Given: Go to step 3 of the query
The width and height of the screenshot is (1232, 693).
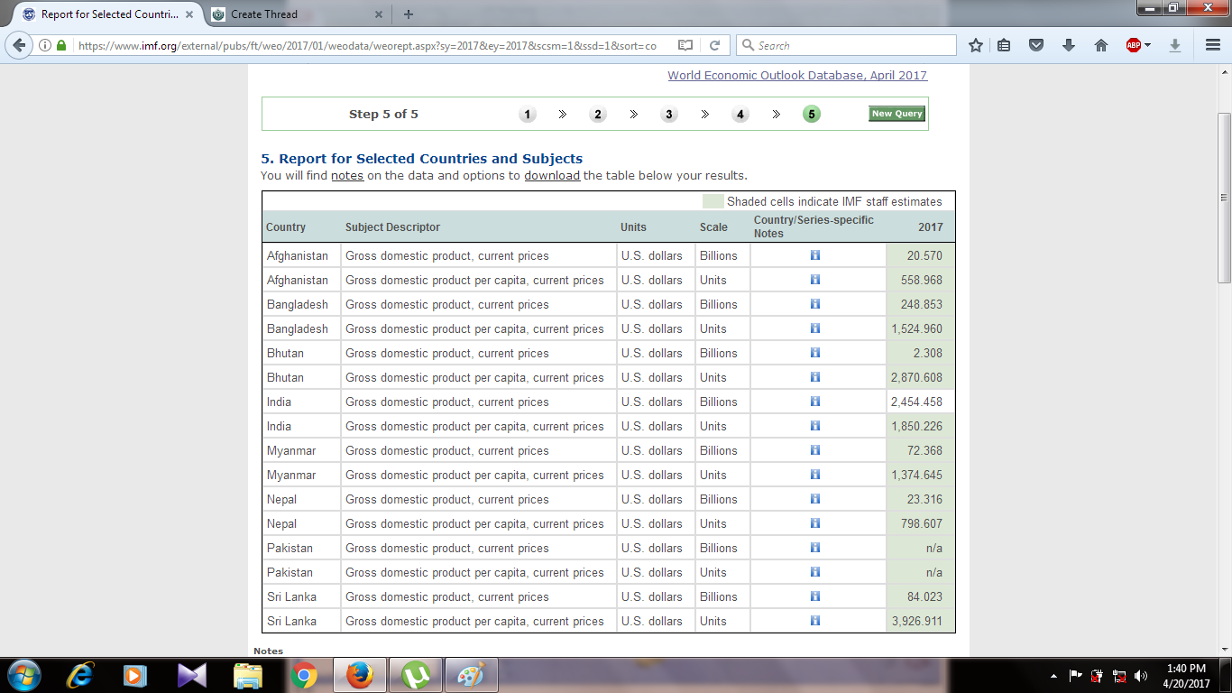Looking at the screenshot, I should click(x=669, y=115).
